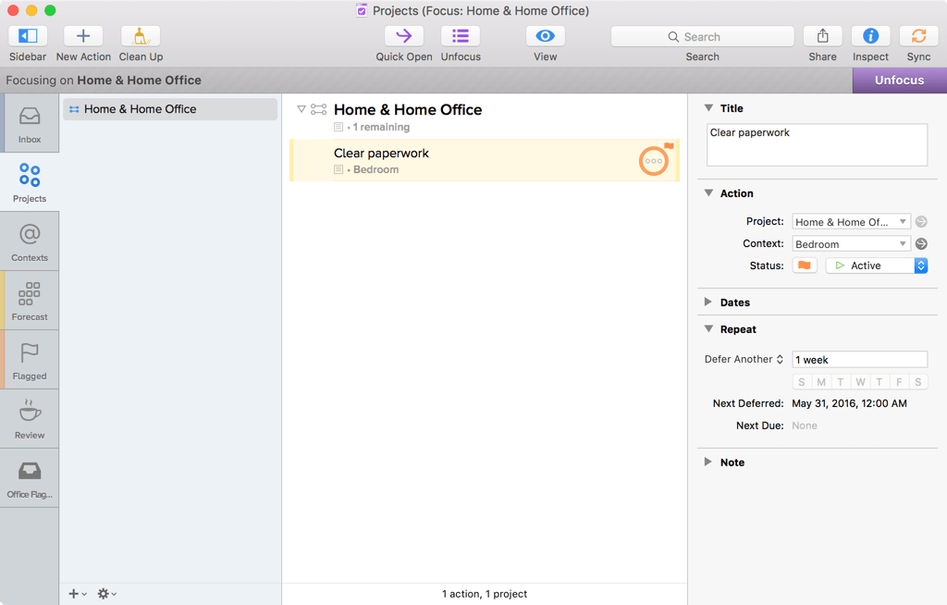Screen dimensions: 947x605
Task: Collapse the Repeat inspector section
Action: 708,328
